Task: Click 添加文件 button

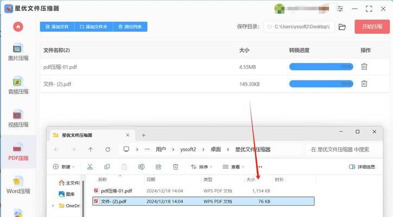Action: [x=57, y=27]
